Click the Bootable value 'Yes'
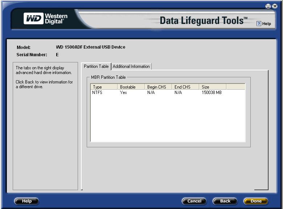 [123, 93]
